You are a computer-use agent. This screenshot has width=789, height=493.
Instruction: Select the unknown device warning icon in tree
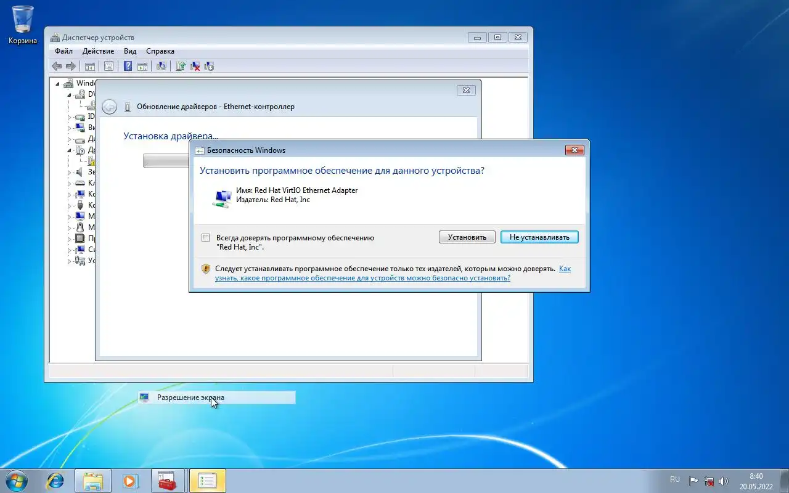[x=91, y=161]
